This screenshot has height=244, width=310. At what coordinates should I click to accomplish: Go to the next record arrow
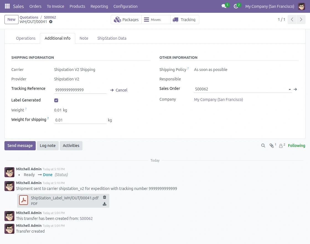pyautogui.click(x=301, y=20)
